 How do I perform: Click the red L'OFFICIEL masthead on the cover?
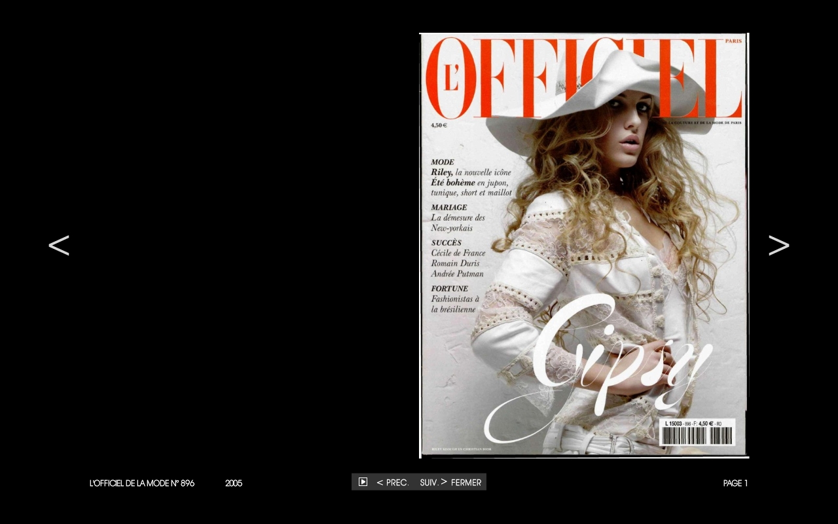tap(498, 79)
